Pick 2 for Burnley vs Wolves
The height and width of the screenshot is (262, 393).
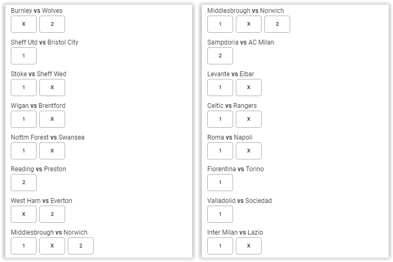(52, 24)
